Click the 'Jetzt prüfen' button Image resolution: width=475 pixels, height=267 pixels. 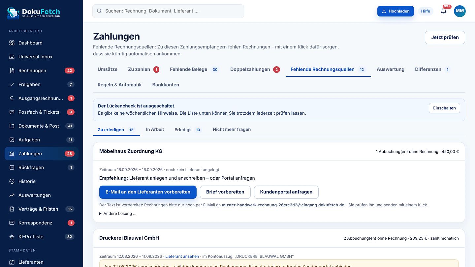445,37
